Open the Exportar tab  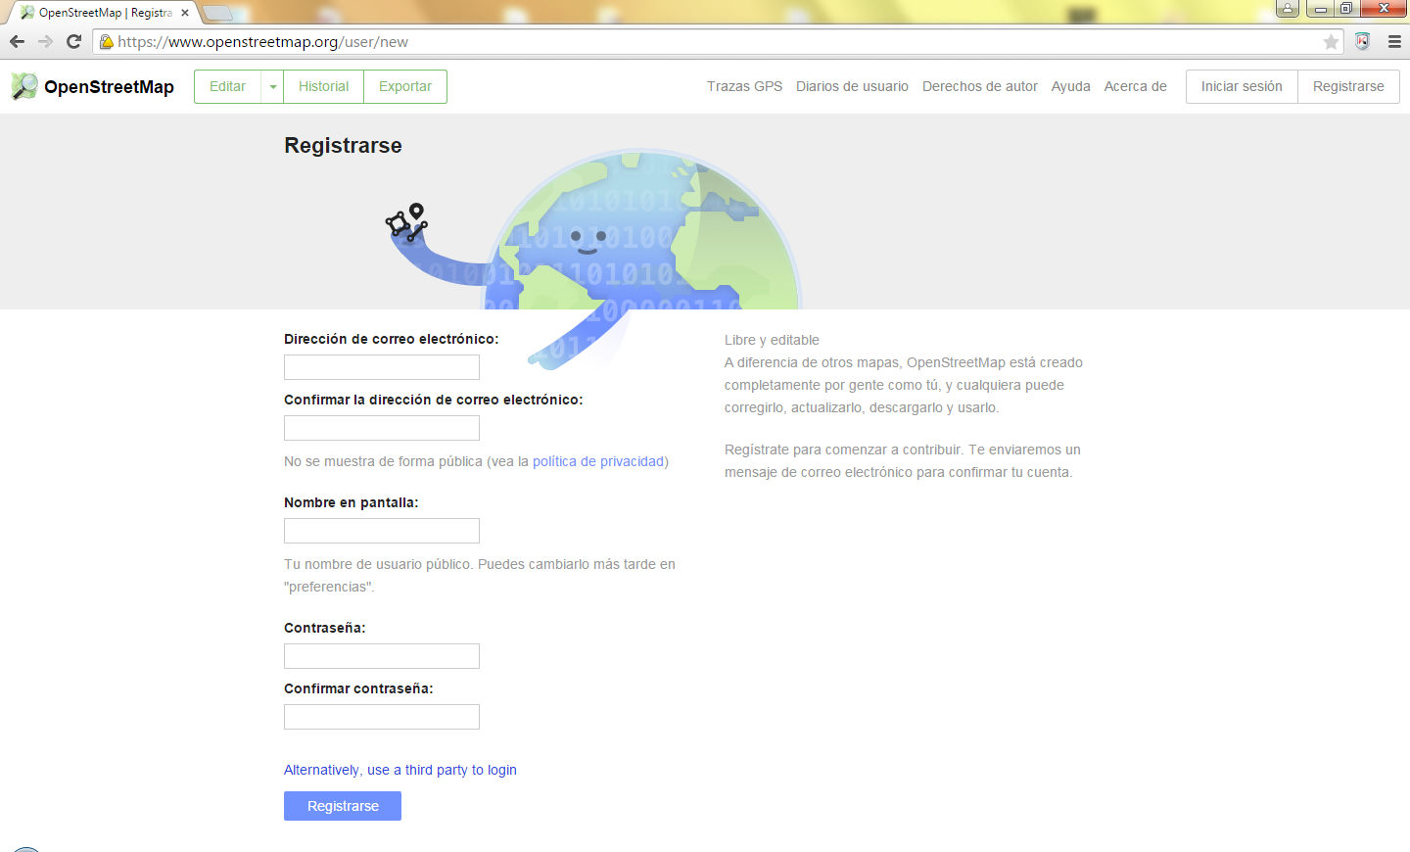(x=405, y=86)
